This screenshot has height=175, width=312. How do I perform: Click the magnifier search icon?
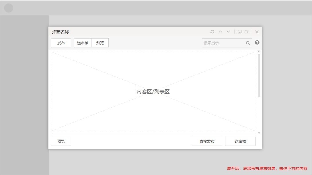pos(248,43)
